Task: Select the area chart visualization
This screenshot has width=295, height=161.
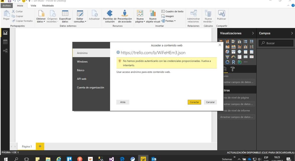Action: pos(227,46)
